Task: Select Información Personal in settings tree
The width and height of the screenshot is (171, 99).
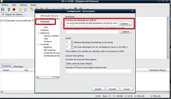Action: [49, 16]
